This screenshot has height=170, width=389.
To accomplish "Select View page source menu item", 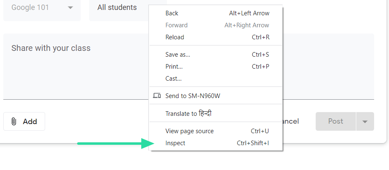I will [x=189, y=131].
